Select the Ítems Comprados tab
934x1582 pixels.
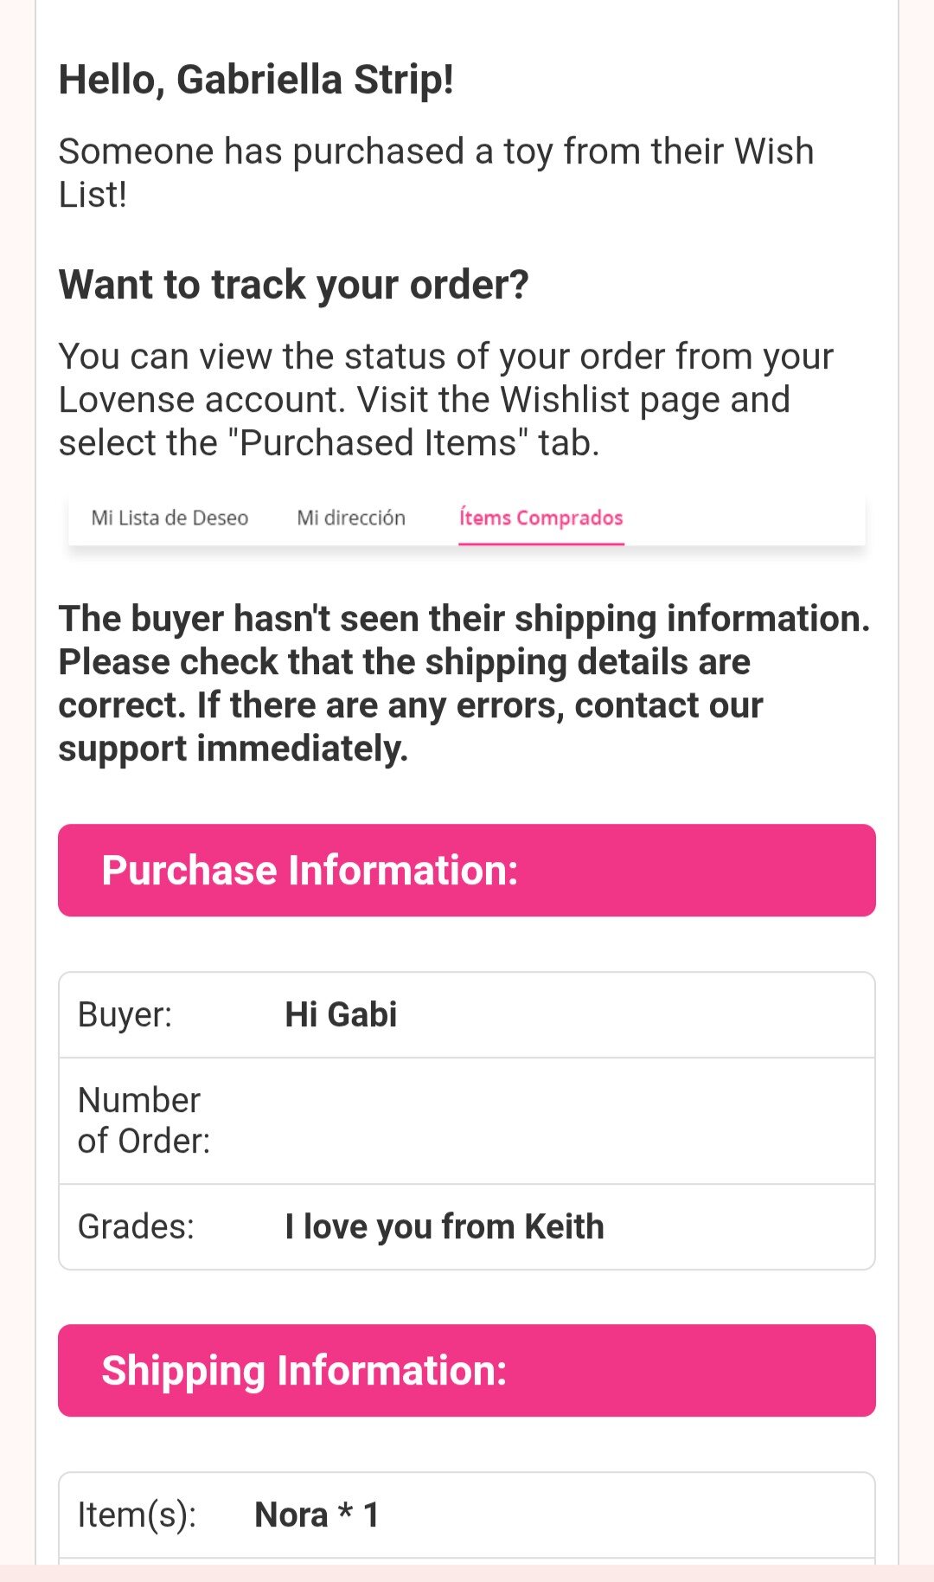coord(541,518)
